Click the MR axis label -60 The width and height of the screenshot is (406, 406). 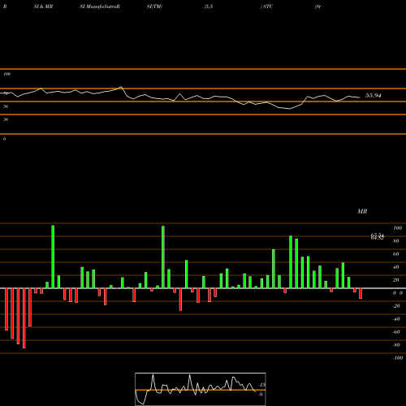pyautogui.click(x=396, y=332)
